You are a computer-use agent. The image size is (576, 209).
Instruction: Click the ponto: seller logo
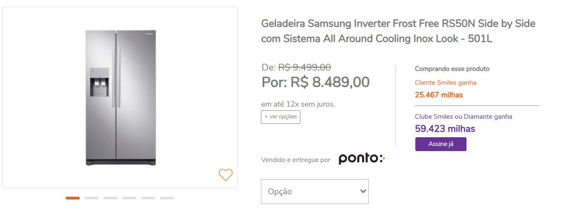[362, 159]
